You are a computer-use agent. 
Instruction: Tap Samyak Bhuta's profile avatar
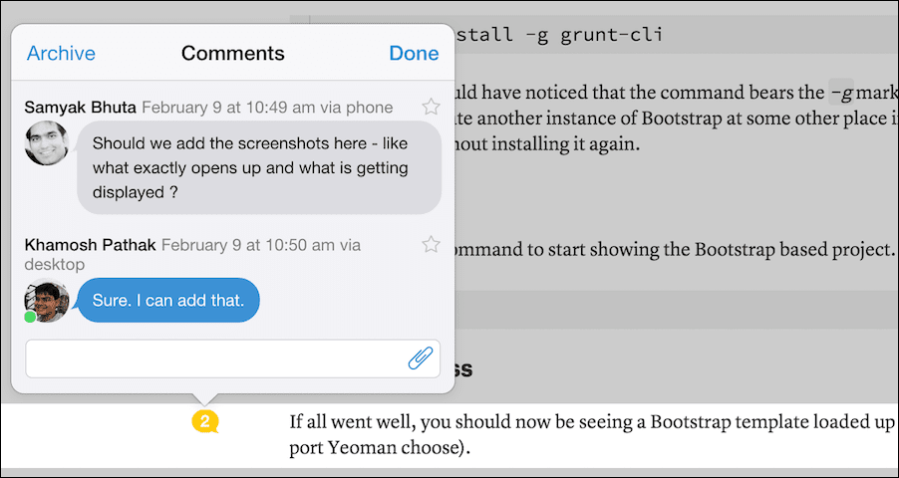coord(47,142)
